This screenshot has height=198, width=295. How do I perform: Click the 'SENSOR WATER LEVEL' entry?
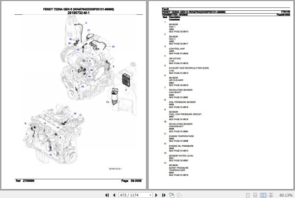point(181,156)
